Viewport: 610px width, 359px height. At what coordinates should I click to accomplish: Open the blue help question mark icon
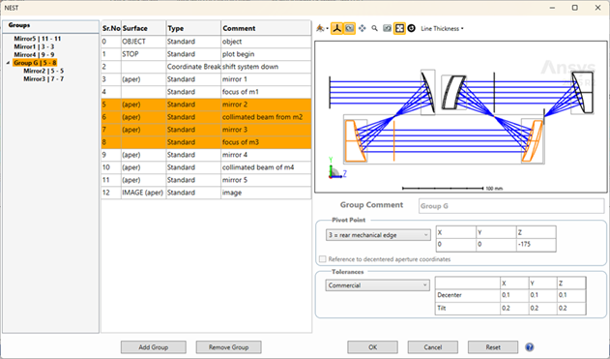(x=530, y=347)
